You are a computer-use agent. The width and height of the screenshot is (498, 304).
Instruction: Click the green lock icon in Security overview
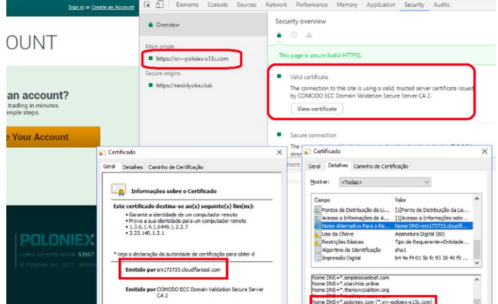279,35
